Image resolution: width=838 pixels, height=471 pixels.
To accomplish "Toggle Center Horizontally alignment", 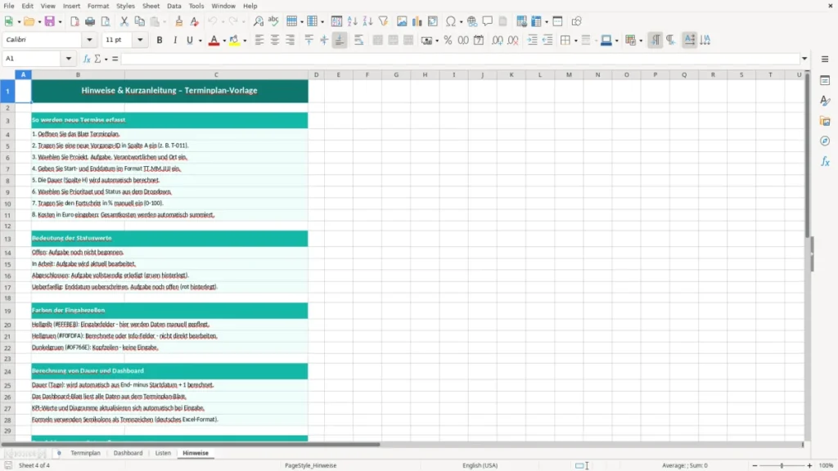I will pyautogui.click(x=275, y=40).
